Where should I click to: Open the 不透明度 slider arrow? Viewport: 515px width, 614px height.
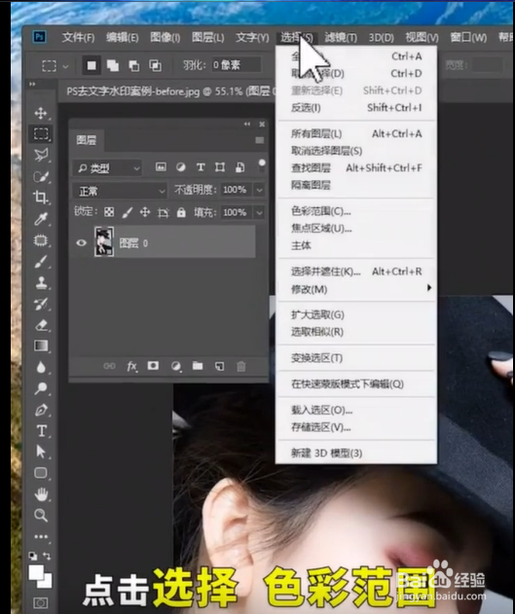[259, 190]
